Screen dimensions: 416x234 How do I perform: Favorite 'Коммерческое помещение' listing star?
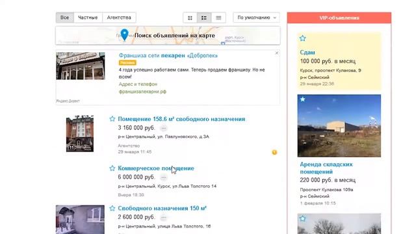[112, 168]
